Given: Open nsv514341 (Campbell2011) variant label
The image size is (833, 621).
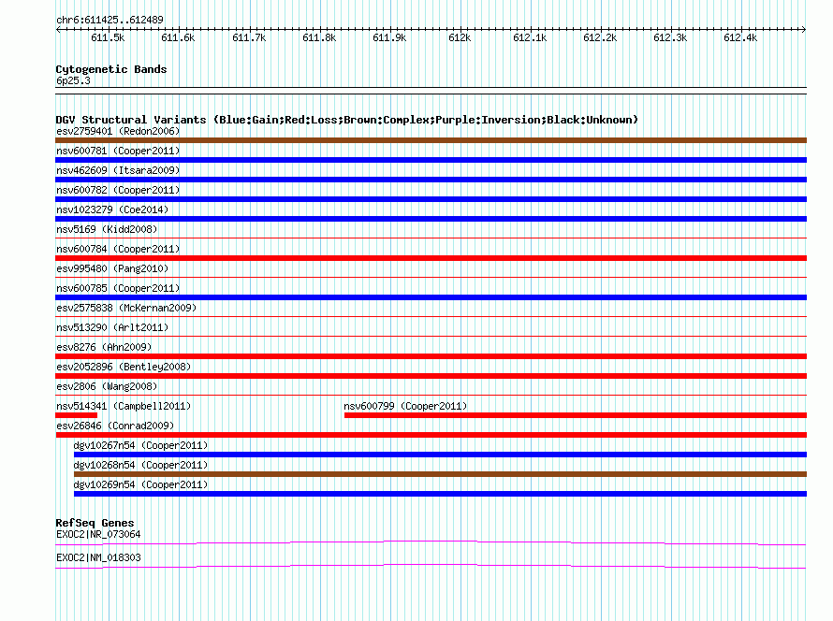Looking at the screenshot, I should point(124,406).
